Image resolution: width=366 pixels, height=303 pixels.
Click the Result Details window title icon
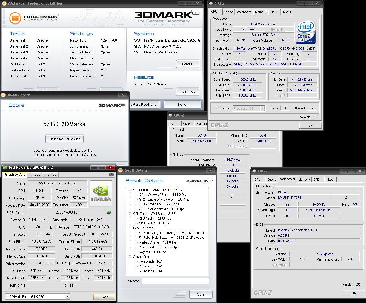pyautogui.click(x=121, y=170)
